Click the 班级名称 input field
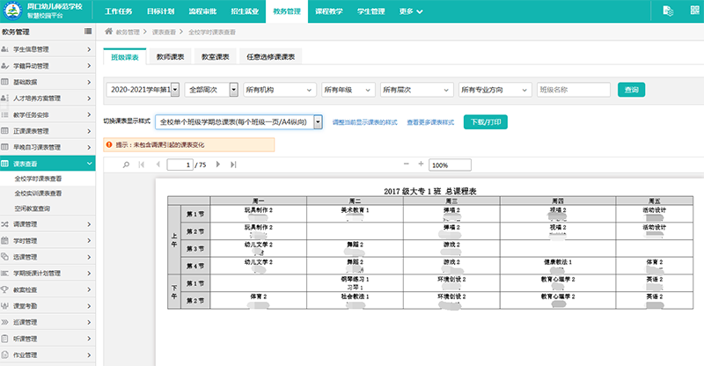The image size is (704, 366). pyautogui.click(x=573, y=89)
